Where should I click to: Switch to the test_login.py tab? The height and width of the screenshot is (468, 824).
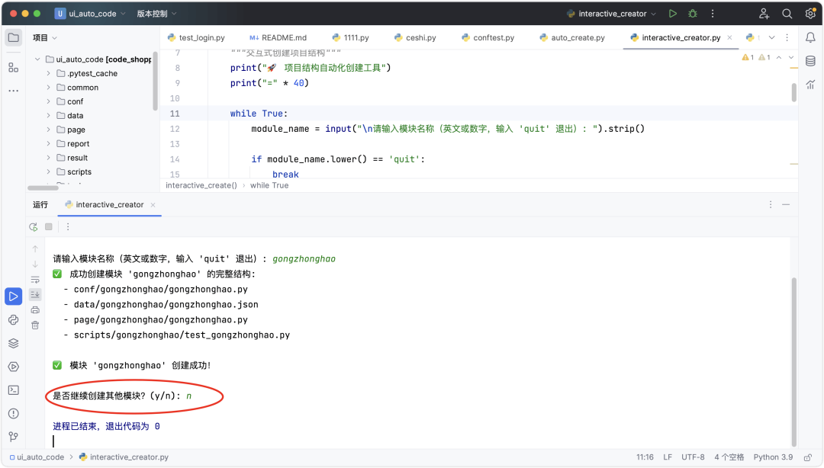[196, 38]
